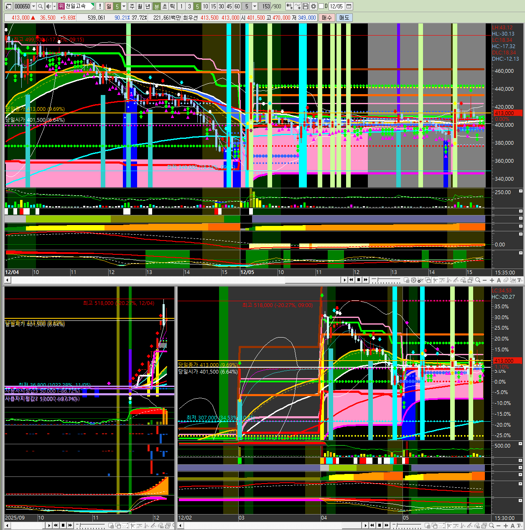
Task: Select the 15-minute interval button
Action: coord(213,6)
